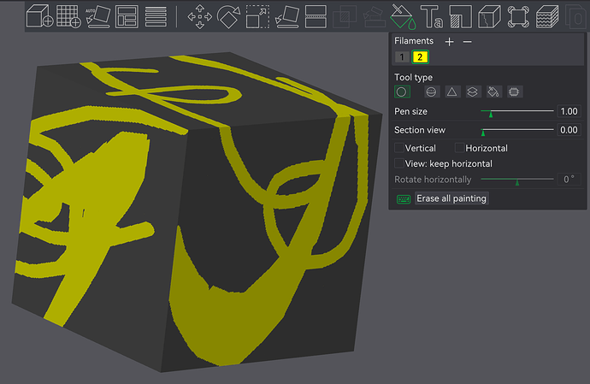Click the Pen size slider
The image size is (590, 384).
click(x=517, y=112)
